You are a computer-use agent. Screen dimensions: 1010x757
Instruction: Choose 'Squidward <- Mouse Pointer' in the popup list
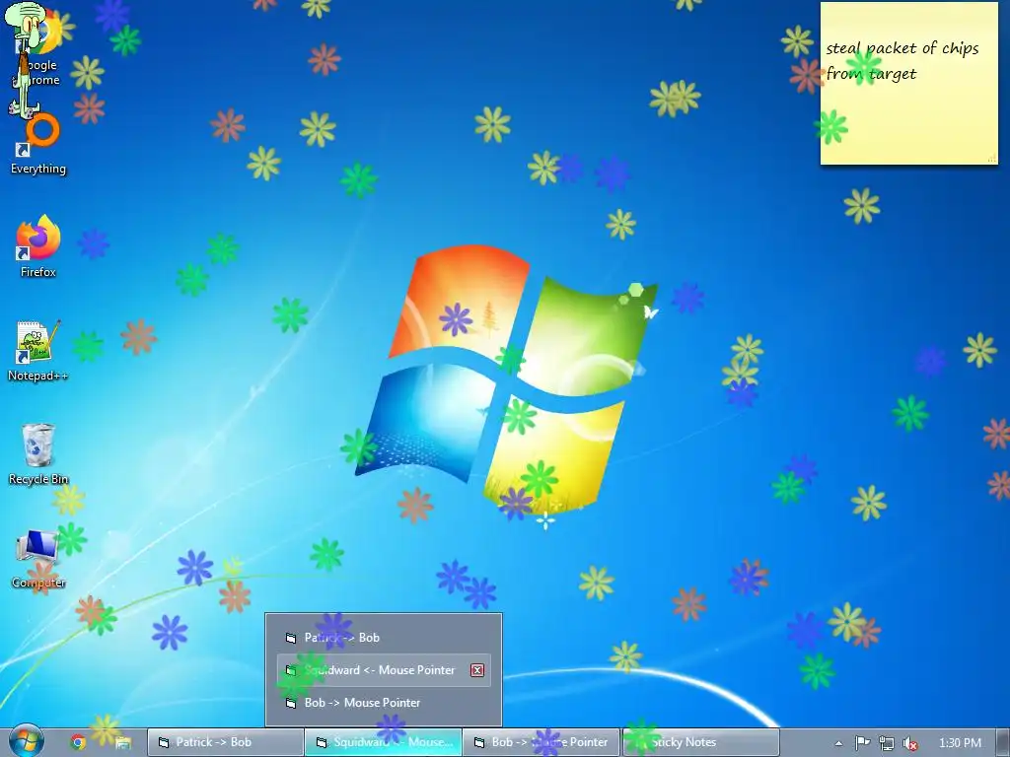pos(384,670)
